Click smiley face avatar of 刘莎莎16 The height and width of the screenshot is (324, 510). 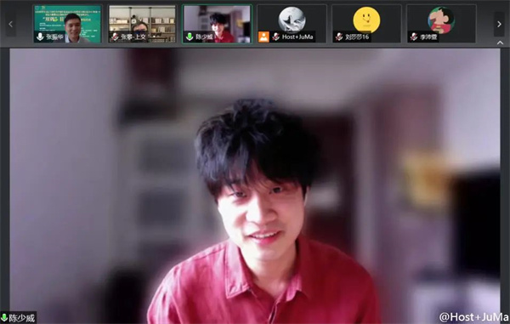click(366, 20)
